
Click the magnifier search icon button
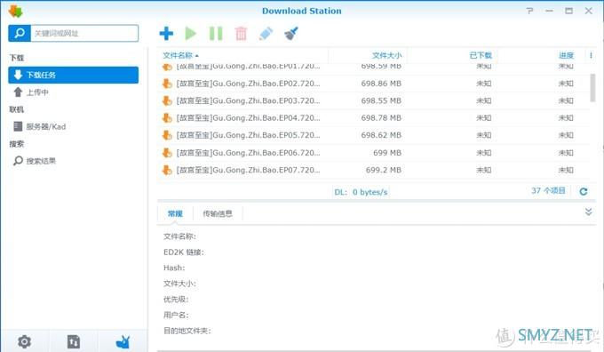click(20, 33)
